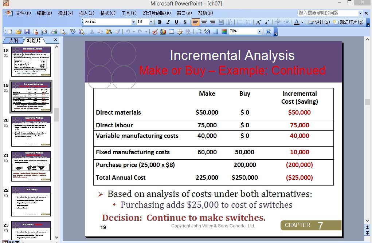Open the font color dropdown arrow
This screenshot has height=243, width=372.
[302, 22]
